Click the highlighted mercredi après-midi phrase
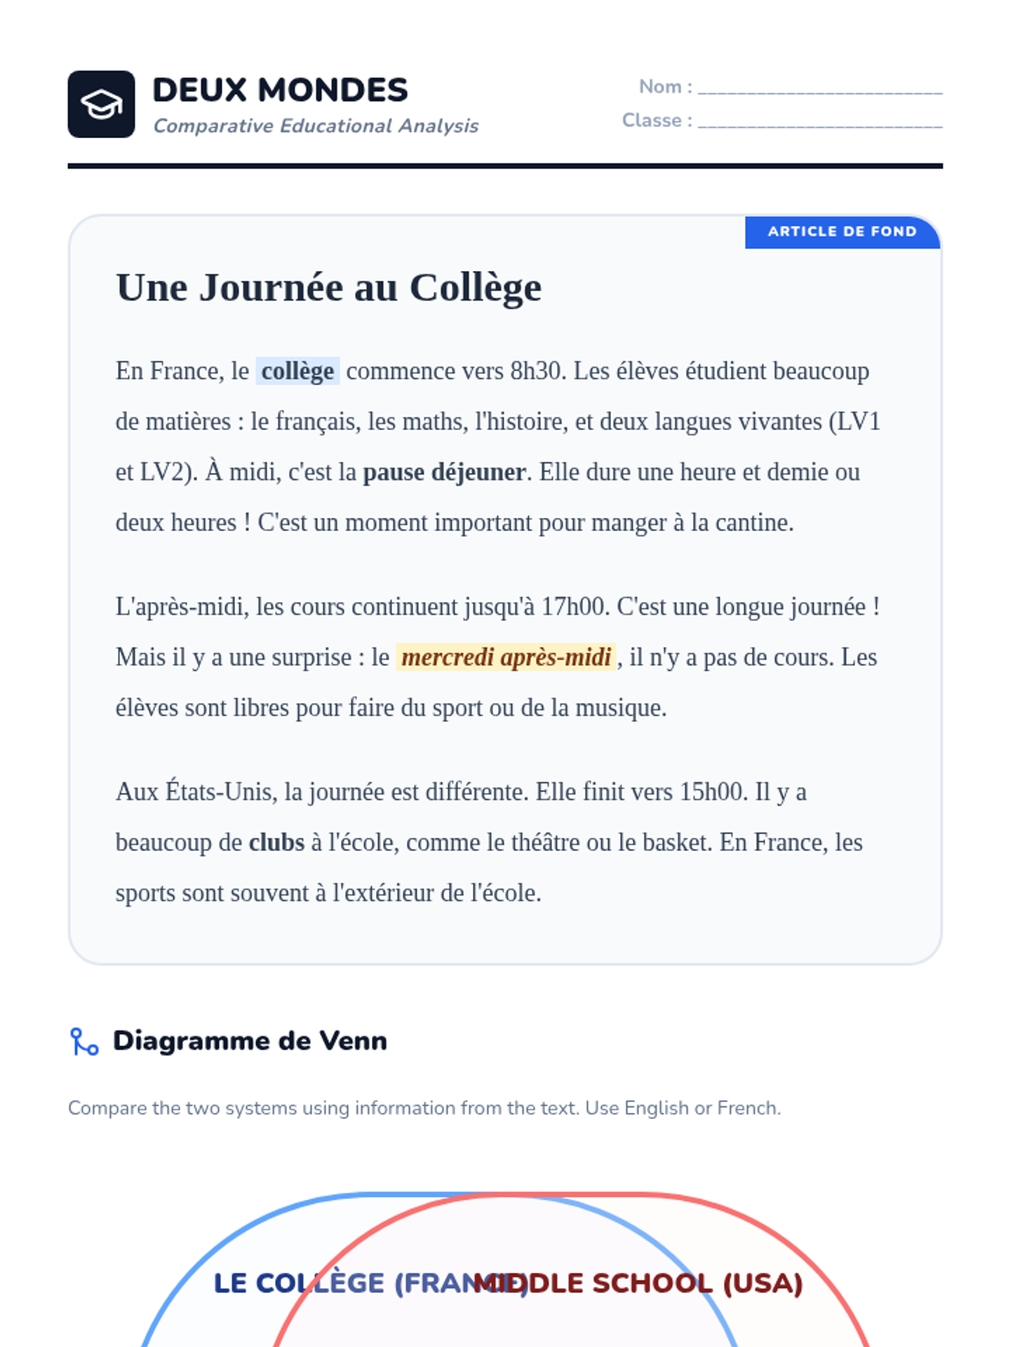This screenshot has height=1347, width=1010. point(506,658)
